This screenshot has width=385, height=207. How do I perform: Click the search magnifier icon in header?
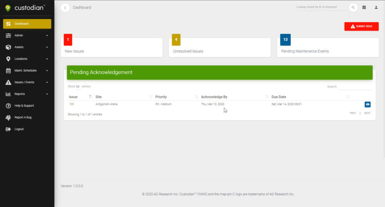pos(353,8)
